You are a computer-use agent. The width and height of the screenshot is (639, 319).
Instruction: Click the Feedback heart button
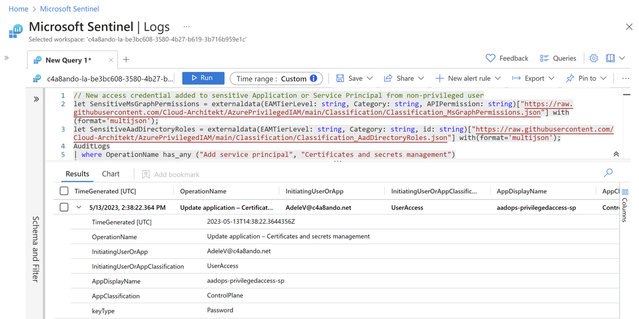tap(507, 58)
